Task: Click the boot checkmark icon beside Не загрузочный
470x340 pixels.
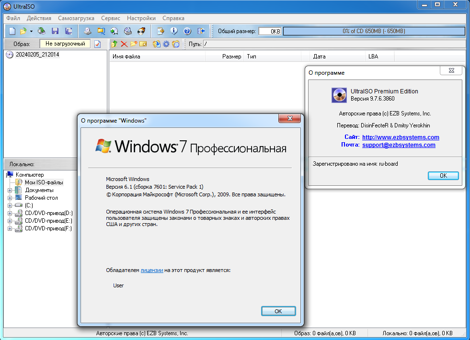Action: point(97,44)
